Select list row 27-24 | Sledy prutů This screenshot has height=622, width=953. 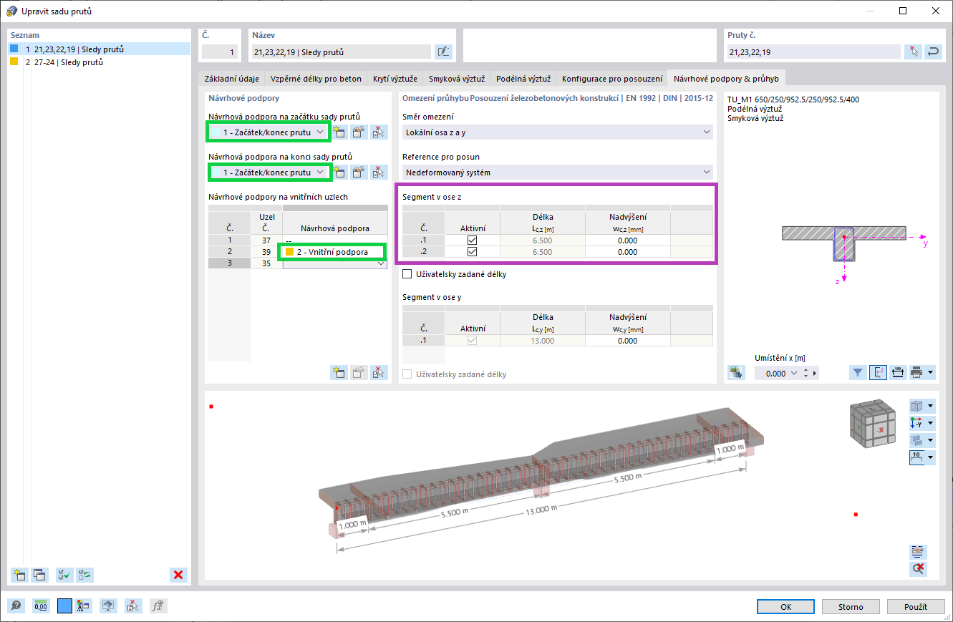(x=99, y=62)
